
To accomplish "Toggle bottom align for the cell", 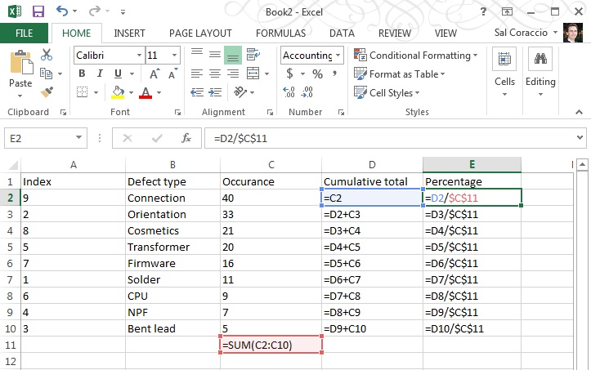I will 233,56.
